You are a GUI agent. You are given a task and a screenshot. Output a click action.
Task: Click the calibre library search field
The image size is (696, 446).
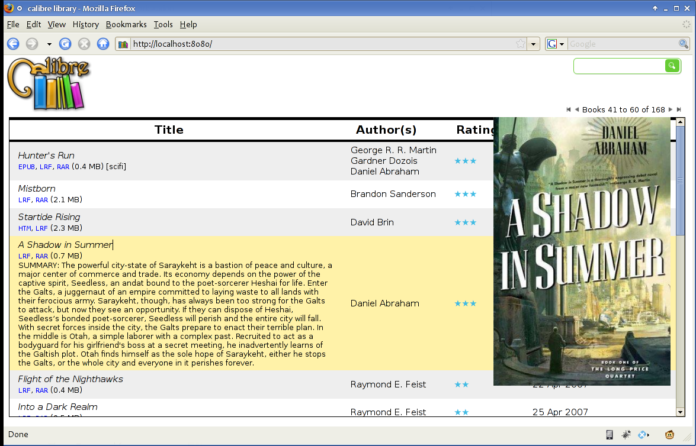click(x=620, y=66)
